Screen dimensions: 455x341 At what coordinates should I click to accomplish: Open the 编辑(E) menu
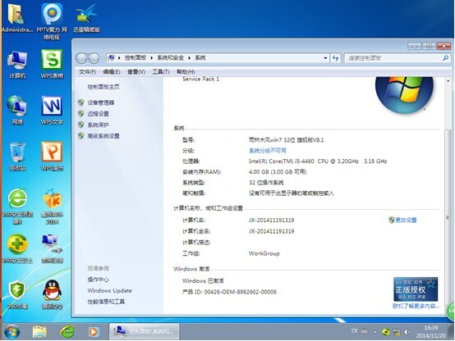pyautogui.click(x=112, y=72)
